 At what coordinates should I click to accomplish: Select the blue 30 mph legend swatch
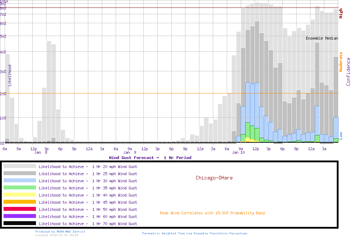tap(20, 180)
